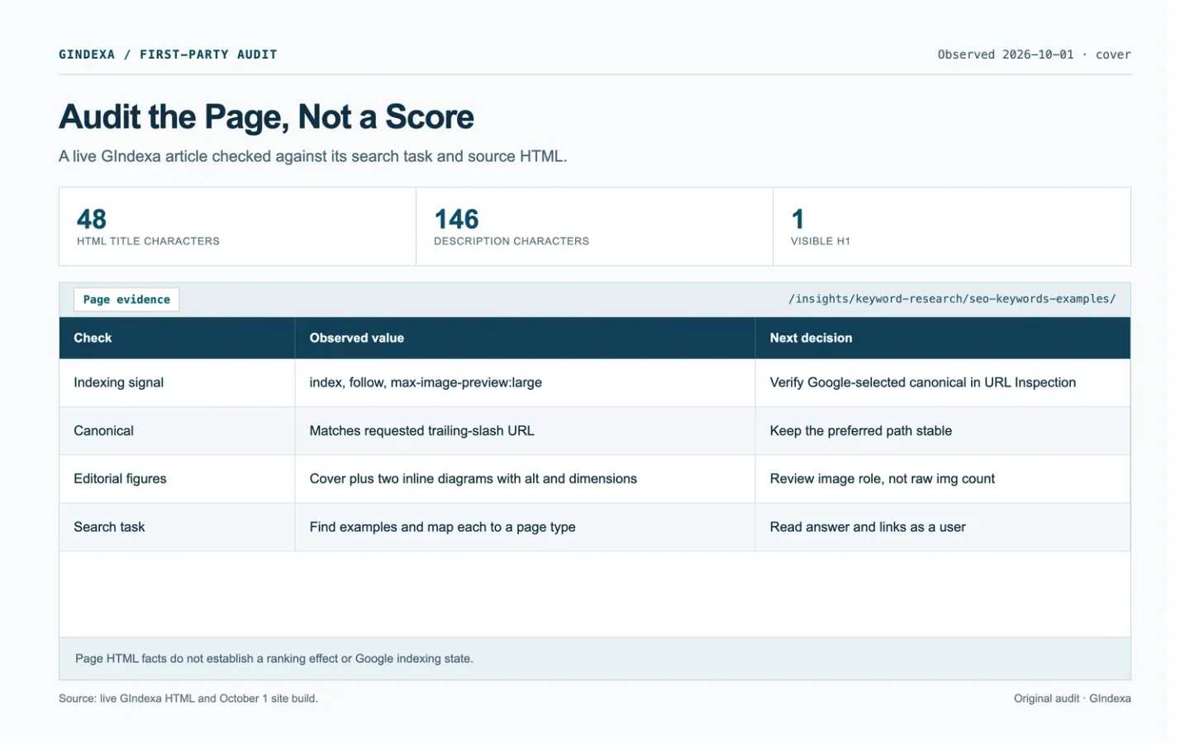
Task: Select the 'Indexing signal' row label
Action: click(118, 382)
